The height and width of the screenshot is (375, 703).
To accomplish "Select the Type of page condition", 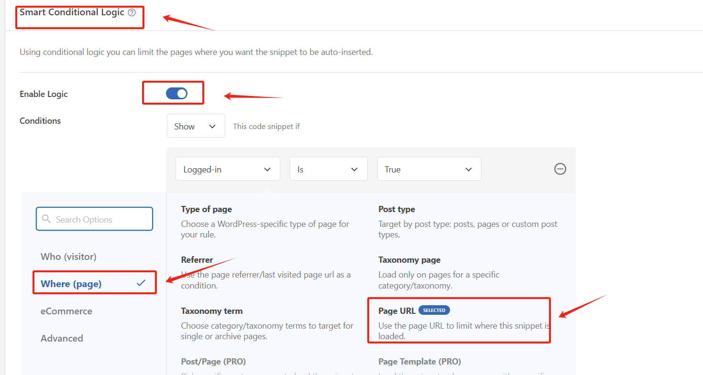I will click(206, 209).
